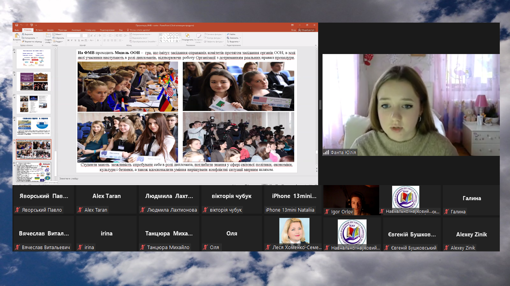Click the Format Painter (Формат по образцу) icon
This screenshot has height=286, width=510.
23,41
